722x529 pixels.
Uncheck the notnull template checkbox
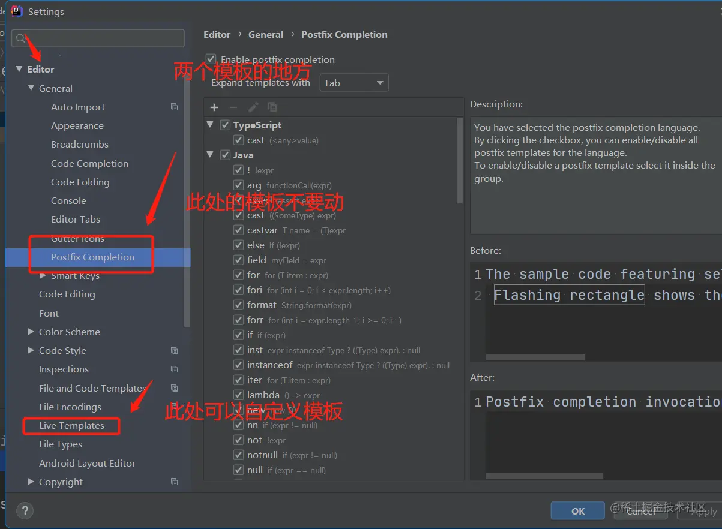[x=238, y=455]
